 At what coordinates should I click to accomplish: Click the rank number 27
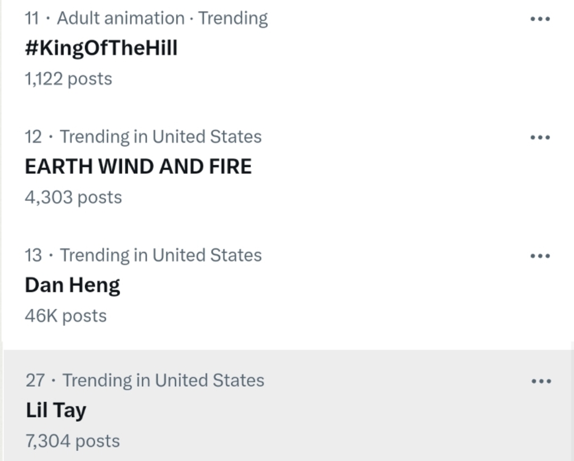[35, 380]
